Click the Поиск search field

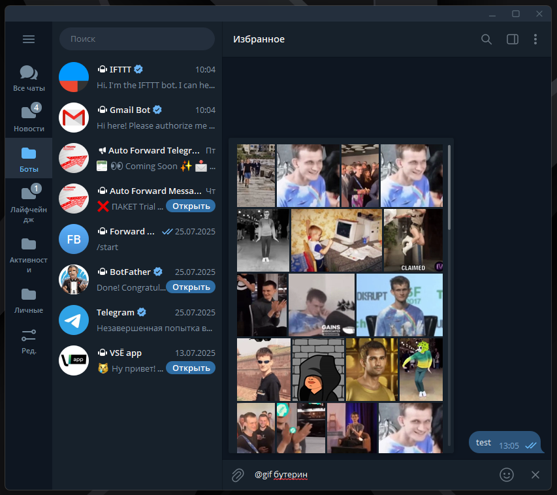tap(137, 39)
